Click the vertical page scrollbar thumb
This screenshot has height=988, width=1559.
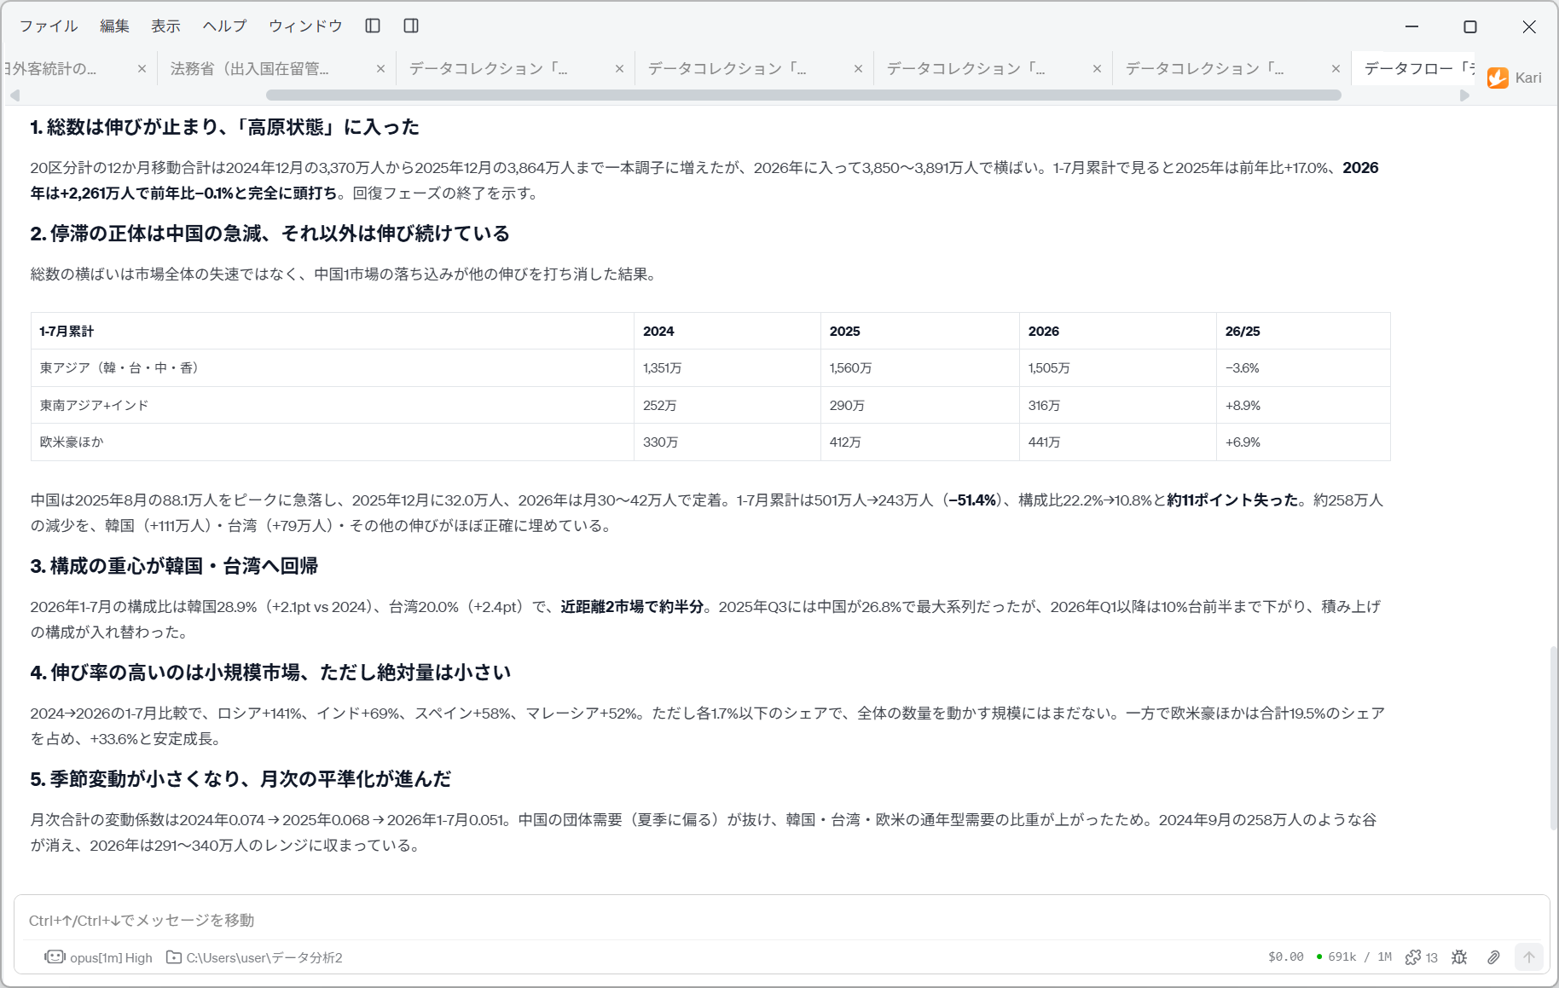1554,737
